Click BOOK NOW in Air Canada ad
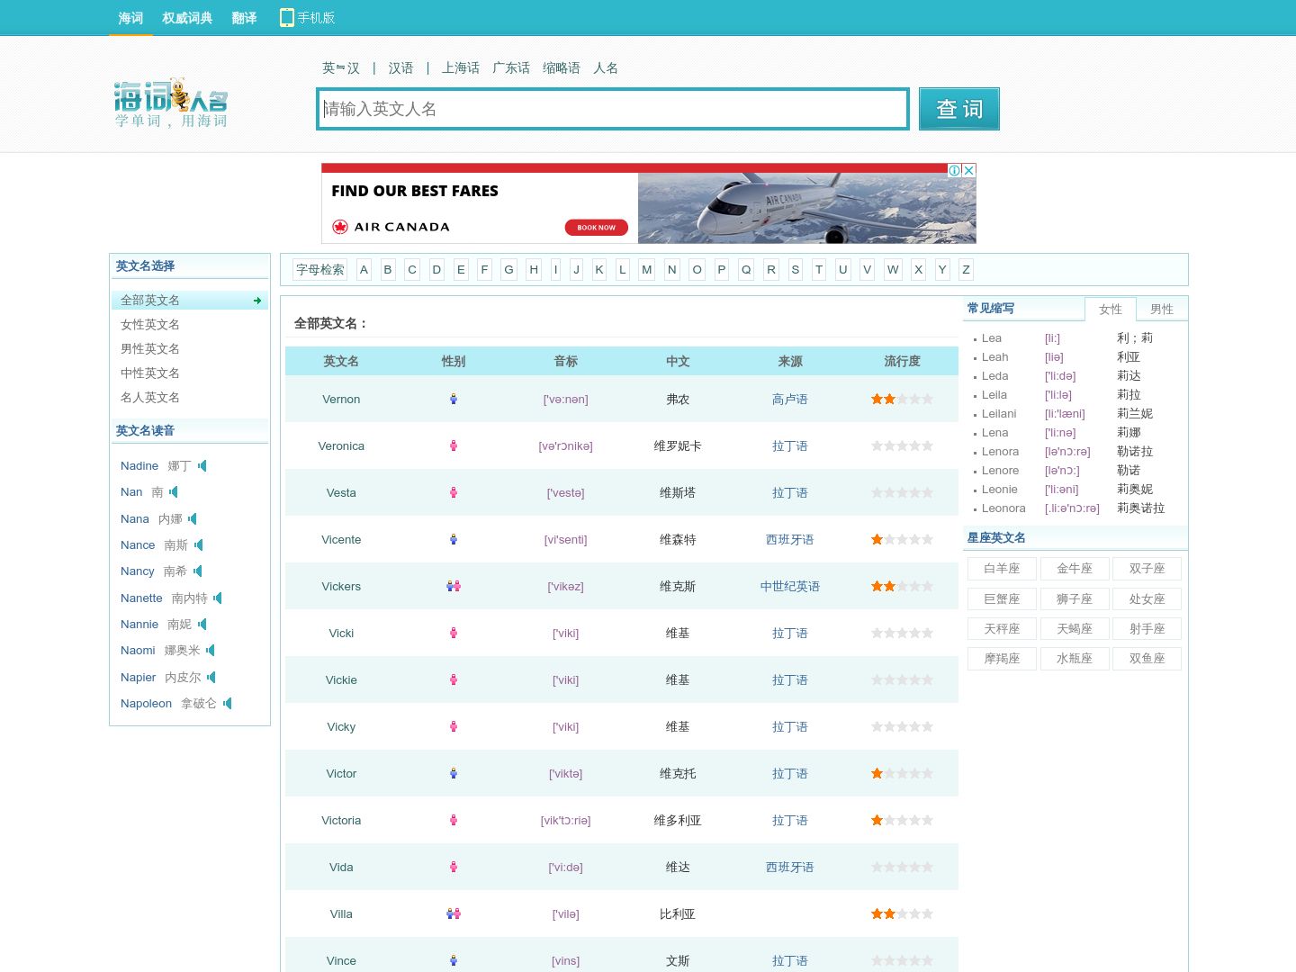The height and width of the screenshot is (972, 1296). [597, 227]
